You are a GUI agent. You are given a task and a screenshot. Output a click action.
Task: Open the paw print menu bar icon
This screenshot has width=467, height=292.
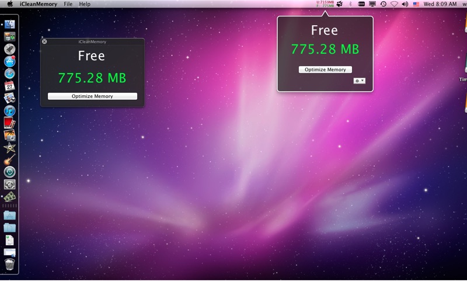pyautogui.click(x=340, y=4)
